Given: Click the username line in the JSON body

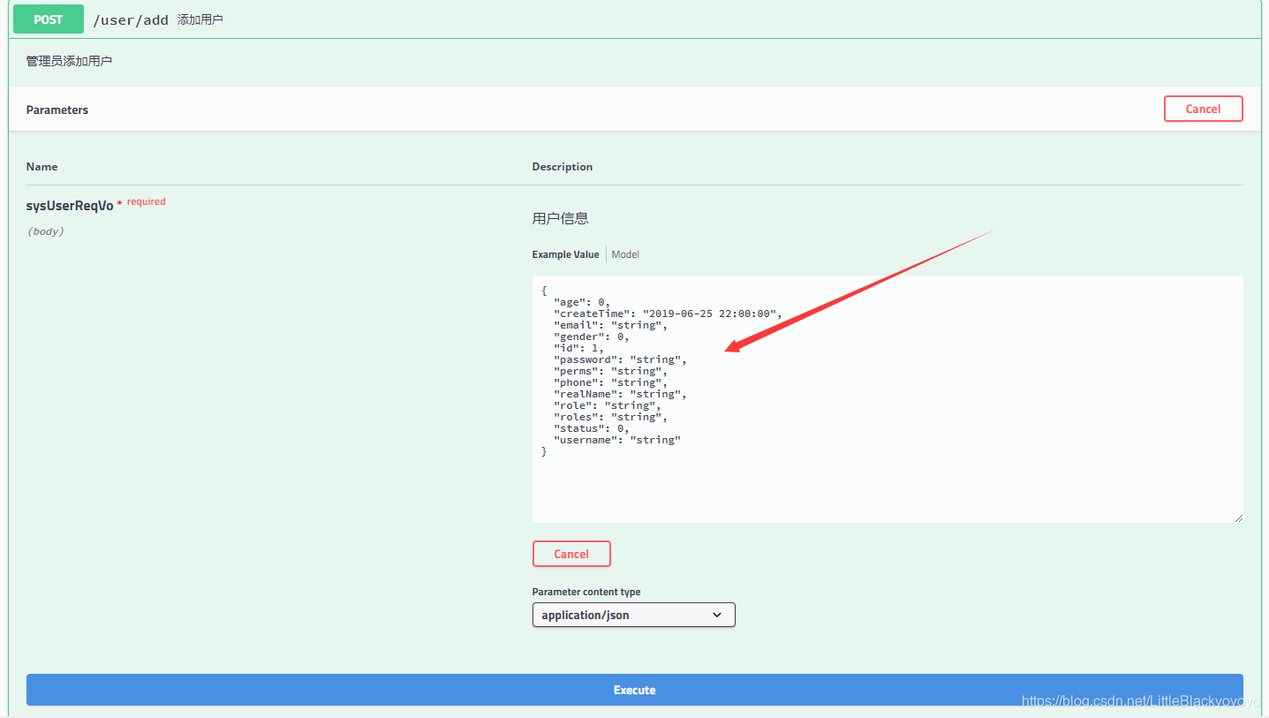Looking at the screenshot, I should coord(616,440).
